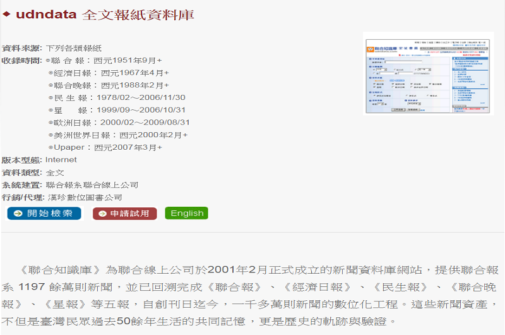Select text 下列各類報紙
The image size is (505, 335).
(x=74, y=49)
